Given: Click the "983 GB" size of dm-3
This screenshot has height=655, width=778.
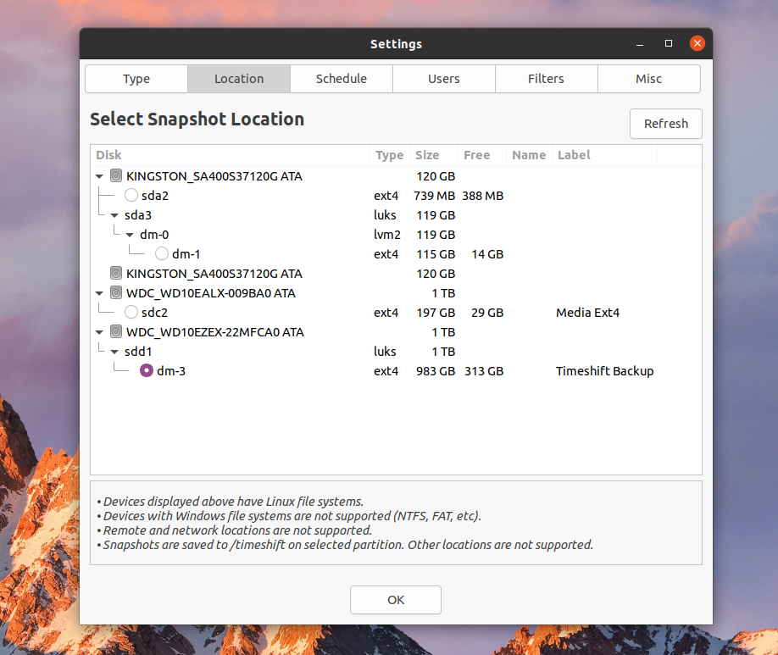Looking at the screenshot, I should point(436,371).
